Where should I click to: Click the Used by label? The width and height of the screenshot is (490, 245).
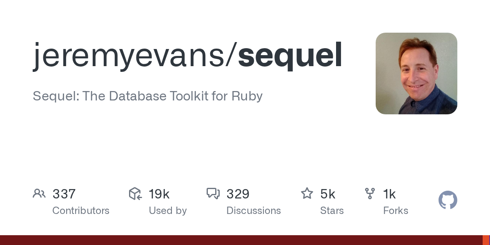click(x=168, y=211)
